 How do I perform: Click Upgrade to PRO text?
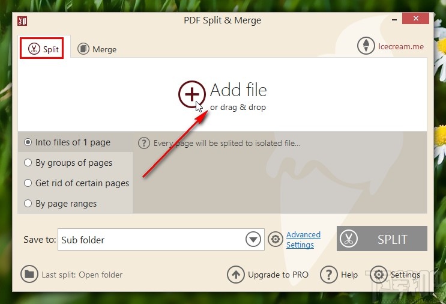[x=278, y=275]
